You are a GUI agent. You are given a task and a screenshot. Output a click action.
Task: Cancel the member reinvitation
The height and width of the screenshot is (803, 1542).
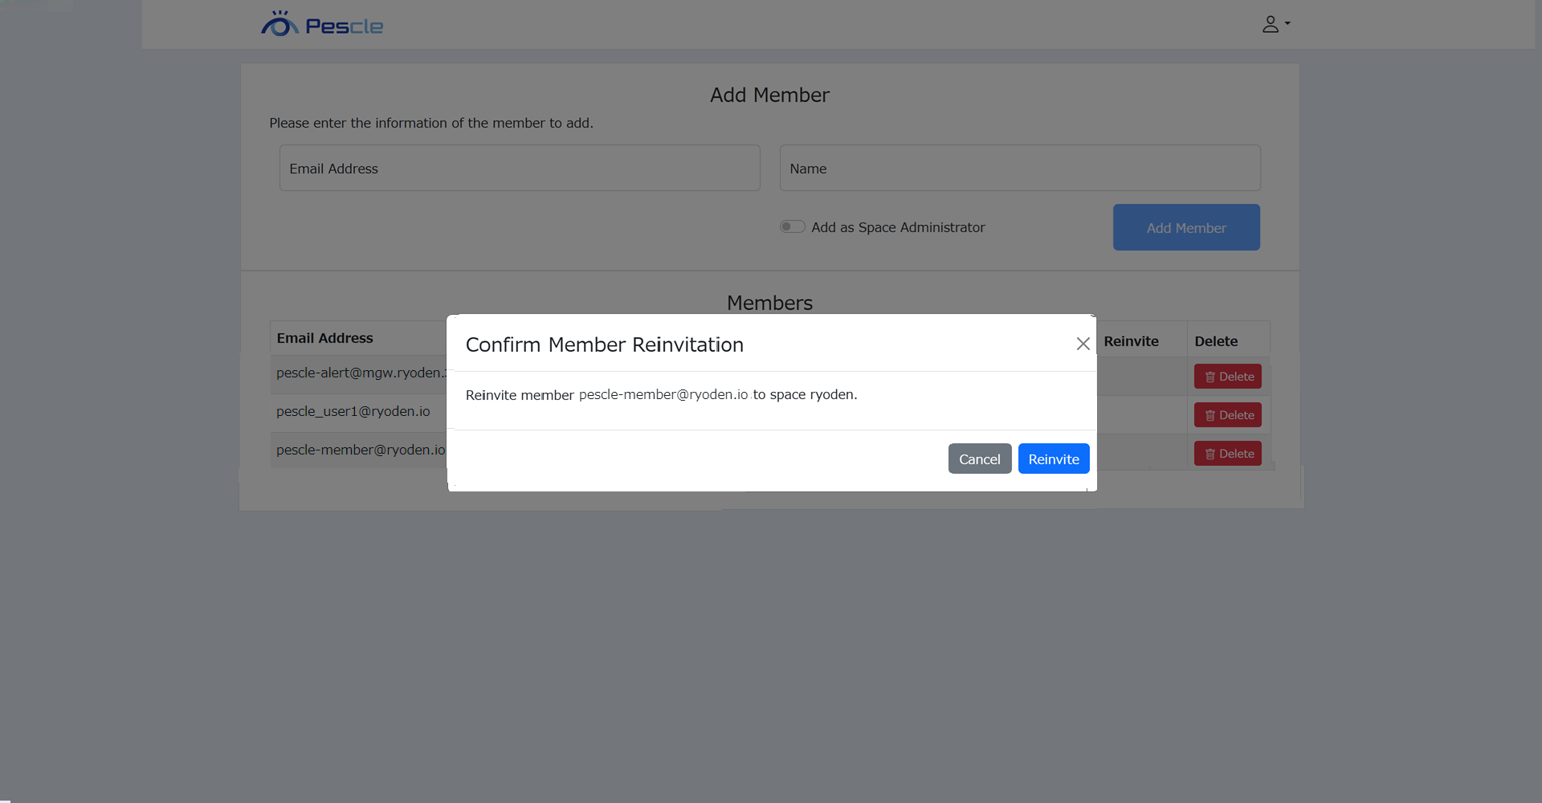tap(979, 459)
